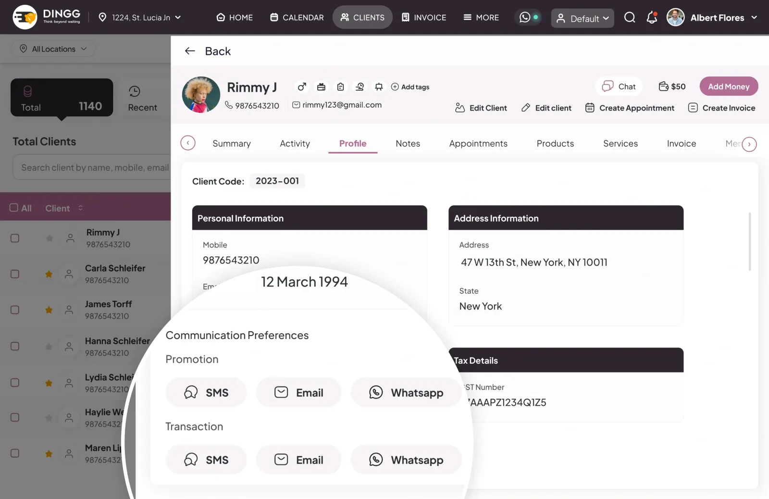Switch to the Appointments tab
Image resolution: width=769 pixels, height=499 pixels.
coord(478,143)
